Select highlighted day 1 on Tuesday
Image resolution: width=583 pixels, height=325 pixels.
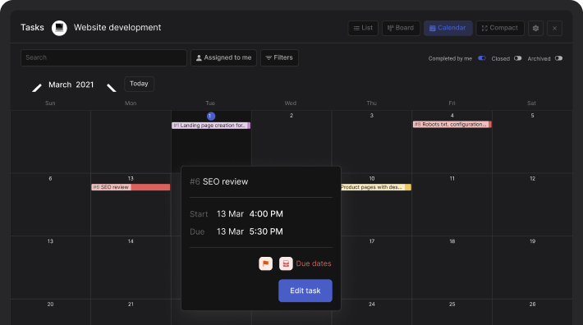(x=211, y=117)
